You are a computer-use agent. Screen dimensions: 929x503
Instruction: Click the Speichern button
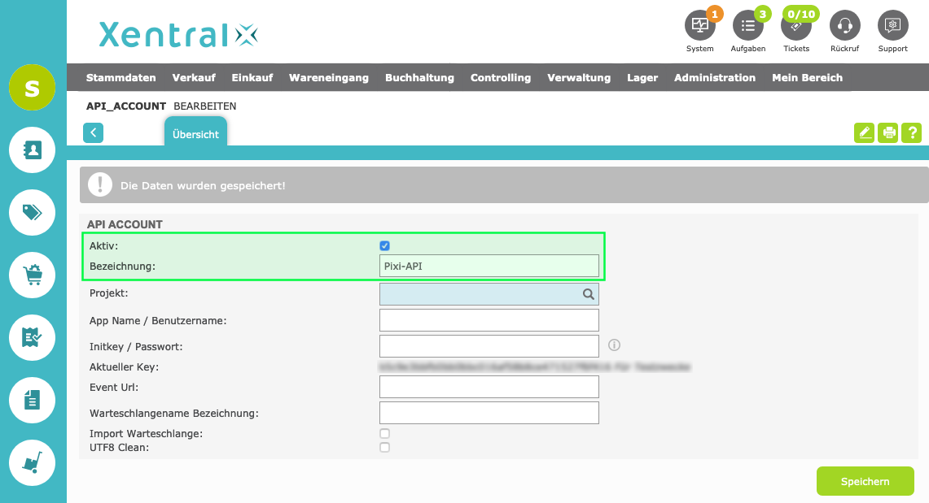point(865,481)
